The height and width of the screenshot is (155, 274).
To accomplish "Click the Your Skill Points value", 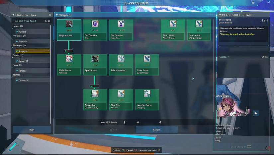I will (124, 123).
